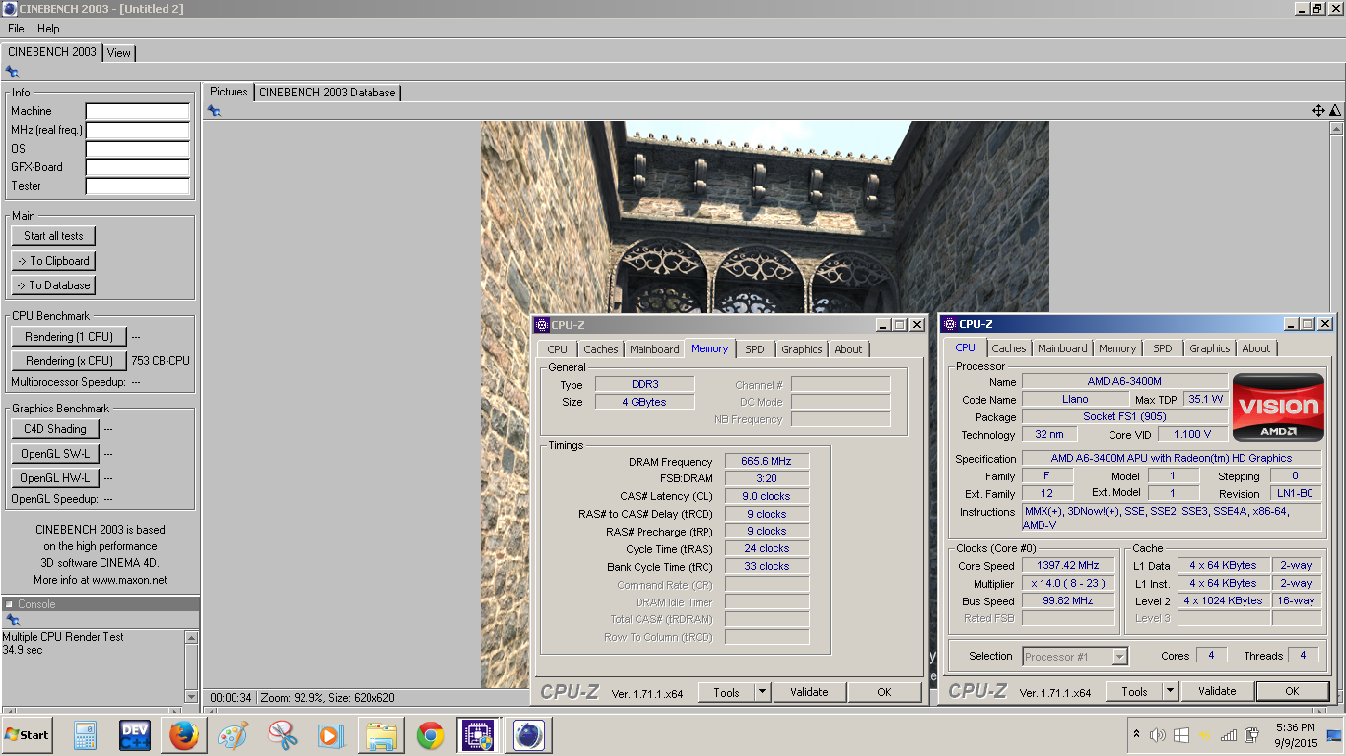Click the rendered castle picture
Screen dimensions: 1346x756
click(764, 404)
